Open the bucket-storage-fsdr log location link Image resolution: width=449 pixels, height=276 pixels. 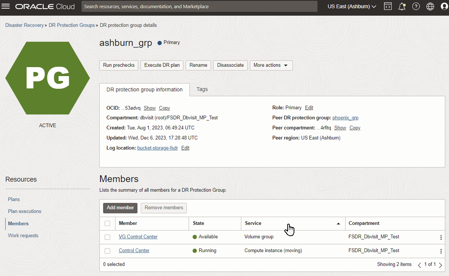(158, 148)
